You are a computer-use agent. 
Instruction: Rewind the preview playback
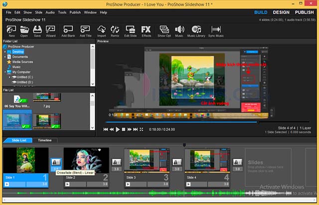click(x=112, y=129)
